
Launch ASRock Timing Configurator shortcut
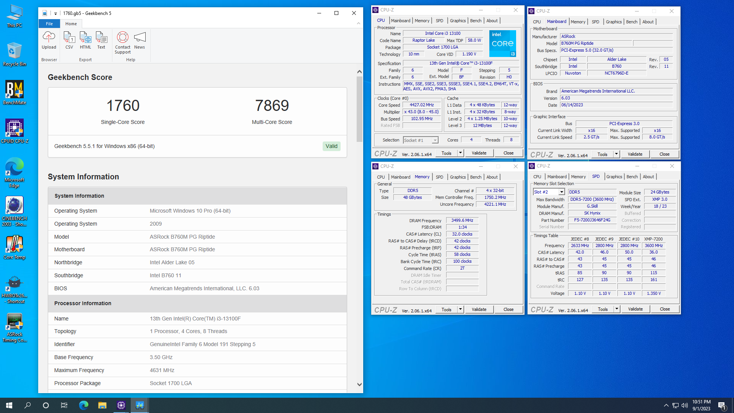coord(15,328)
